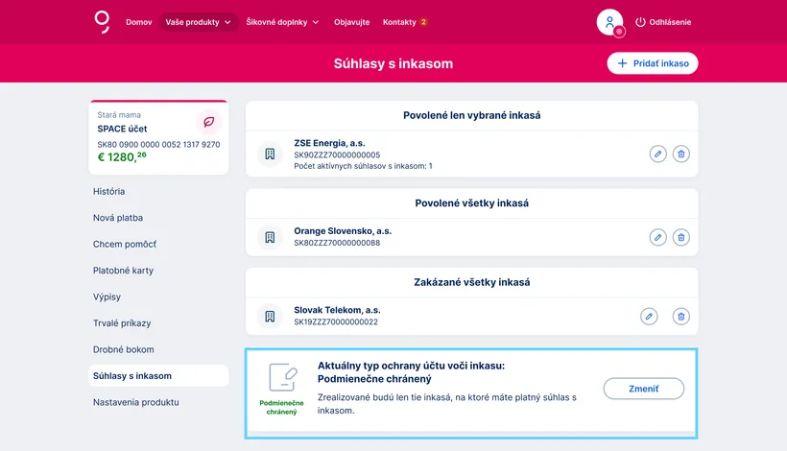
Task: Click the bank logo in the header
Action: [103, 21]
